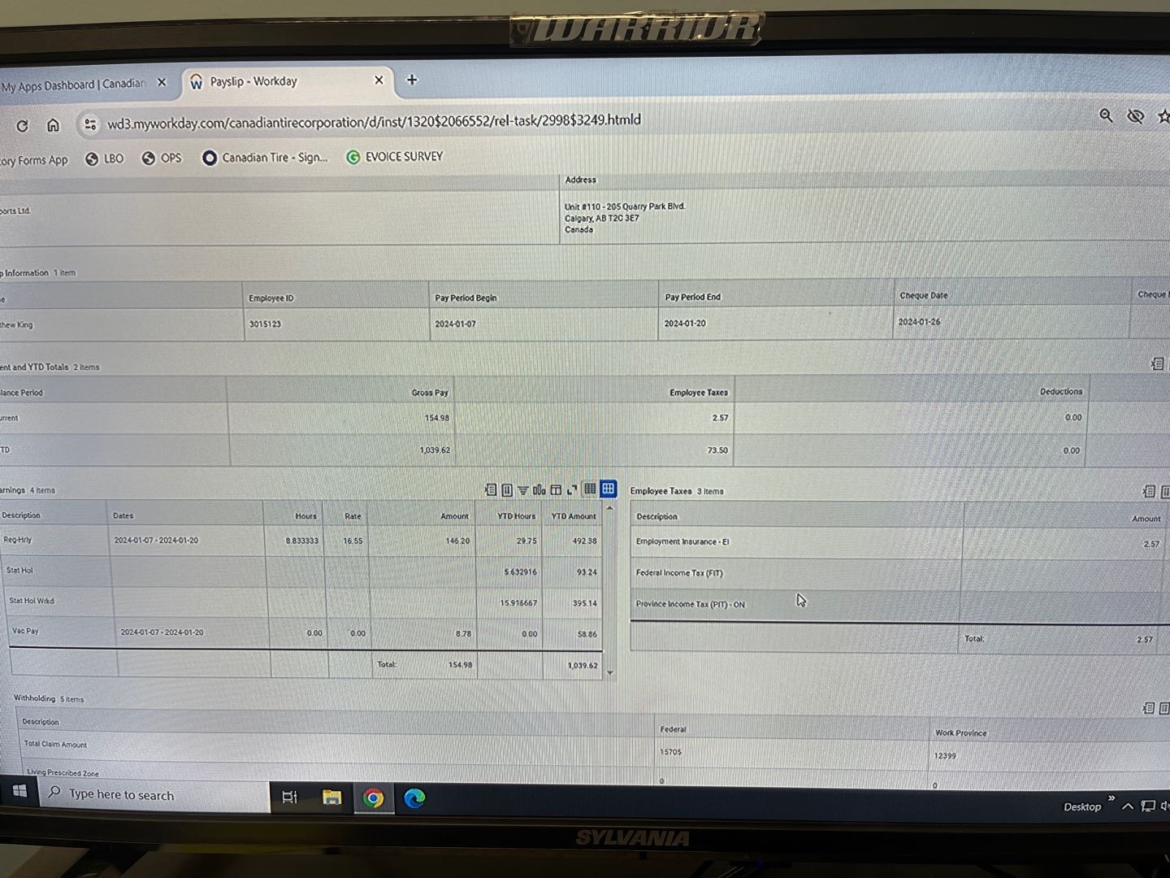Select the highlighted grid view toggle

pos(608,489)
